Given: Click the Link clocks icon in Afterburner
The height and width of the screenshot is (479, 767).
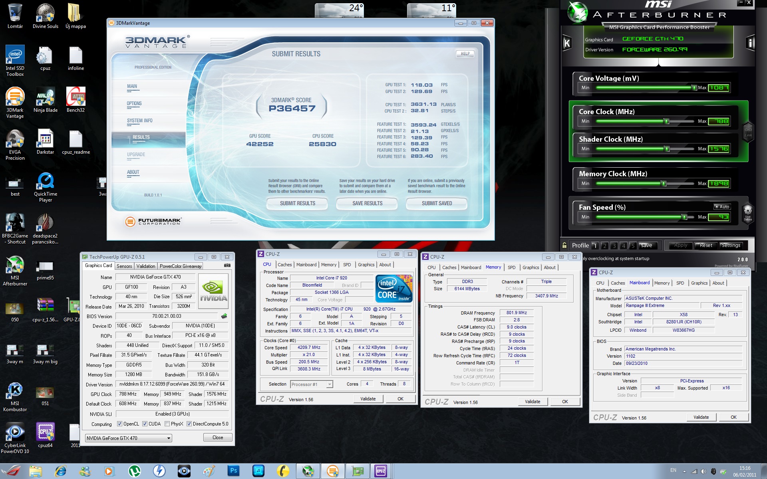Looking at the screenshot, I should 748,131.
